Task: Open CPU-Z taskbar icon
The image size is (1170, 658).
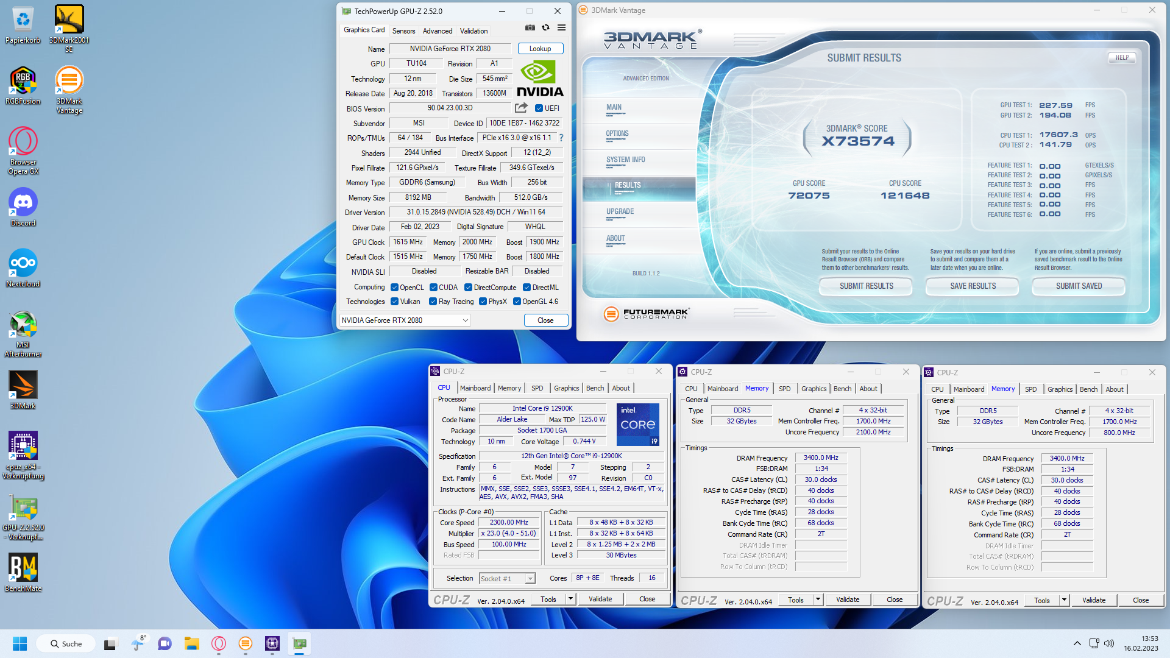Action: 272,643
